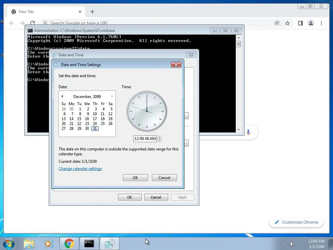Click Cancel in the Date and Time window

[156, 197]
